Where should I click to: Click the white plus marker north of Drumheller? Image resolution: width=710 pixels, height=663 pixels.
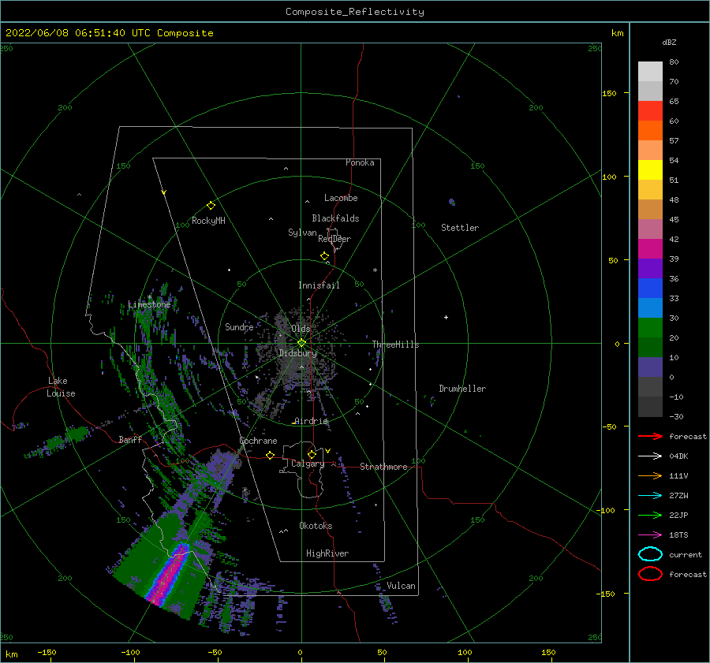(446, 317)
